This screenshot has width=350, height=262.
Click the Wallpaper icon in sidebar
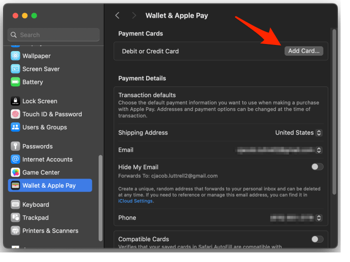pos(15,56)
